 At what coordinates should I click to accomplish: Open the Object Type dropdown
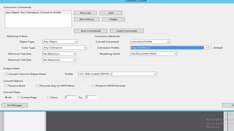60,42
